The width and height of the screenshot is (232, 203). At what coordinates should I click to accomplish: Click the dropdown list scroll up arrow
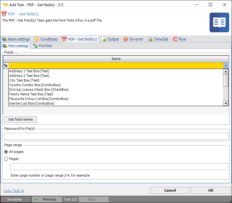[x=226, y=72]
